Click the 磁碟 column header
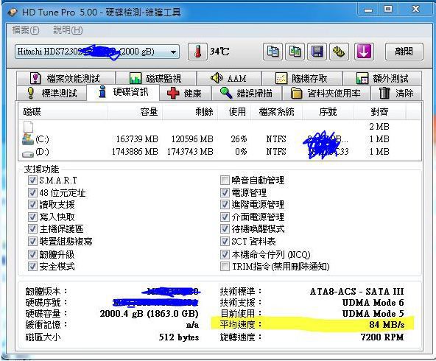 63,112
